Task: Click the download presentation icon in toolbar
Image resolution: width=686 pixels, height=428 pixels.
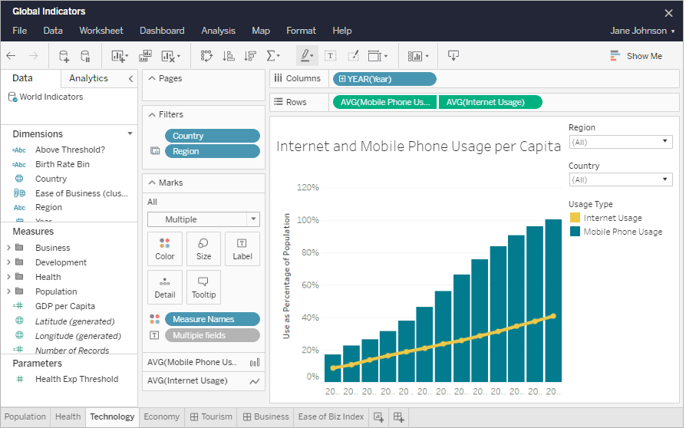Action: [453, 55]
